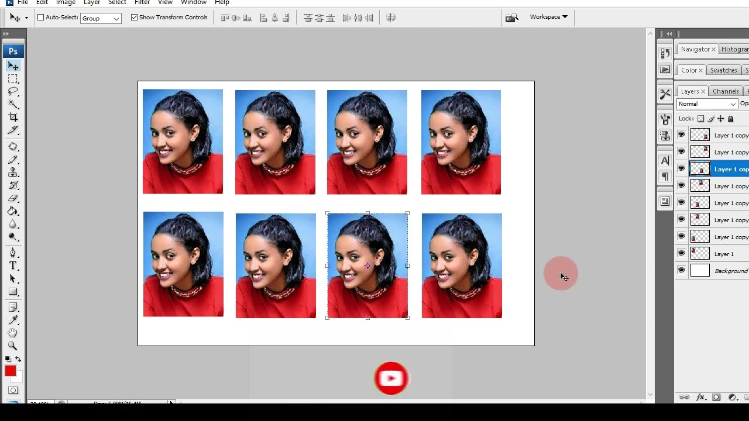Switch to the Swatches tab

724,70
